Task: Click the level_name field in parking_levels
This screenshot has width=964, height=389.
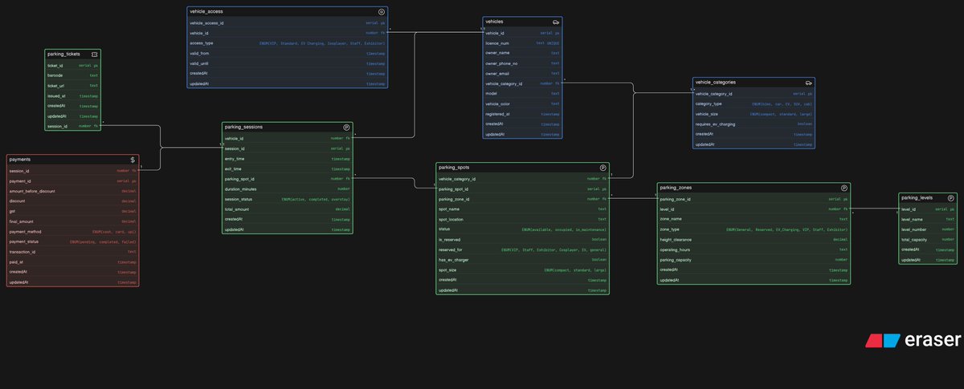Action: pyautogui.click(x=928, y=219)
